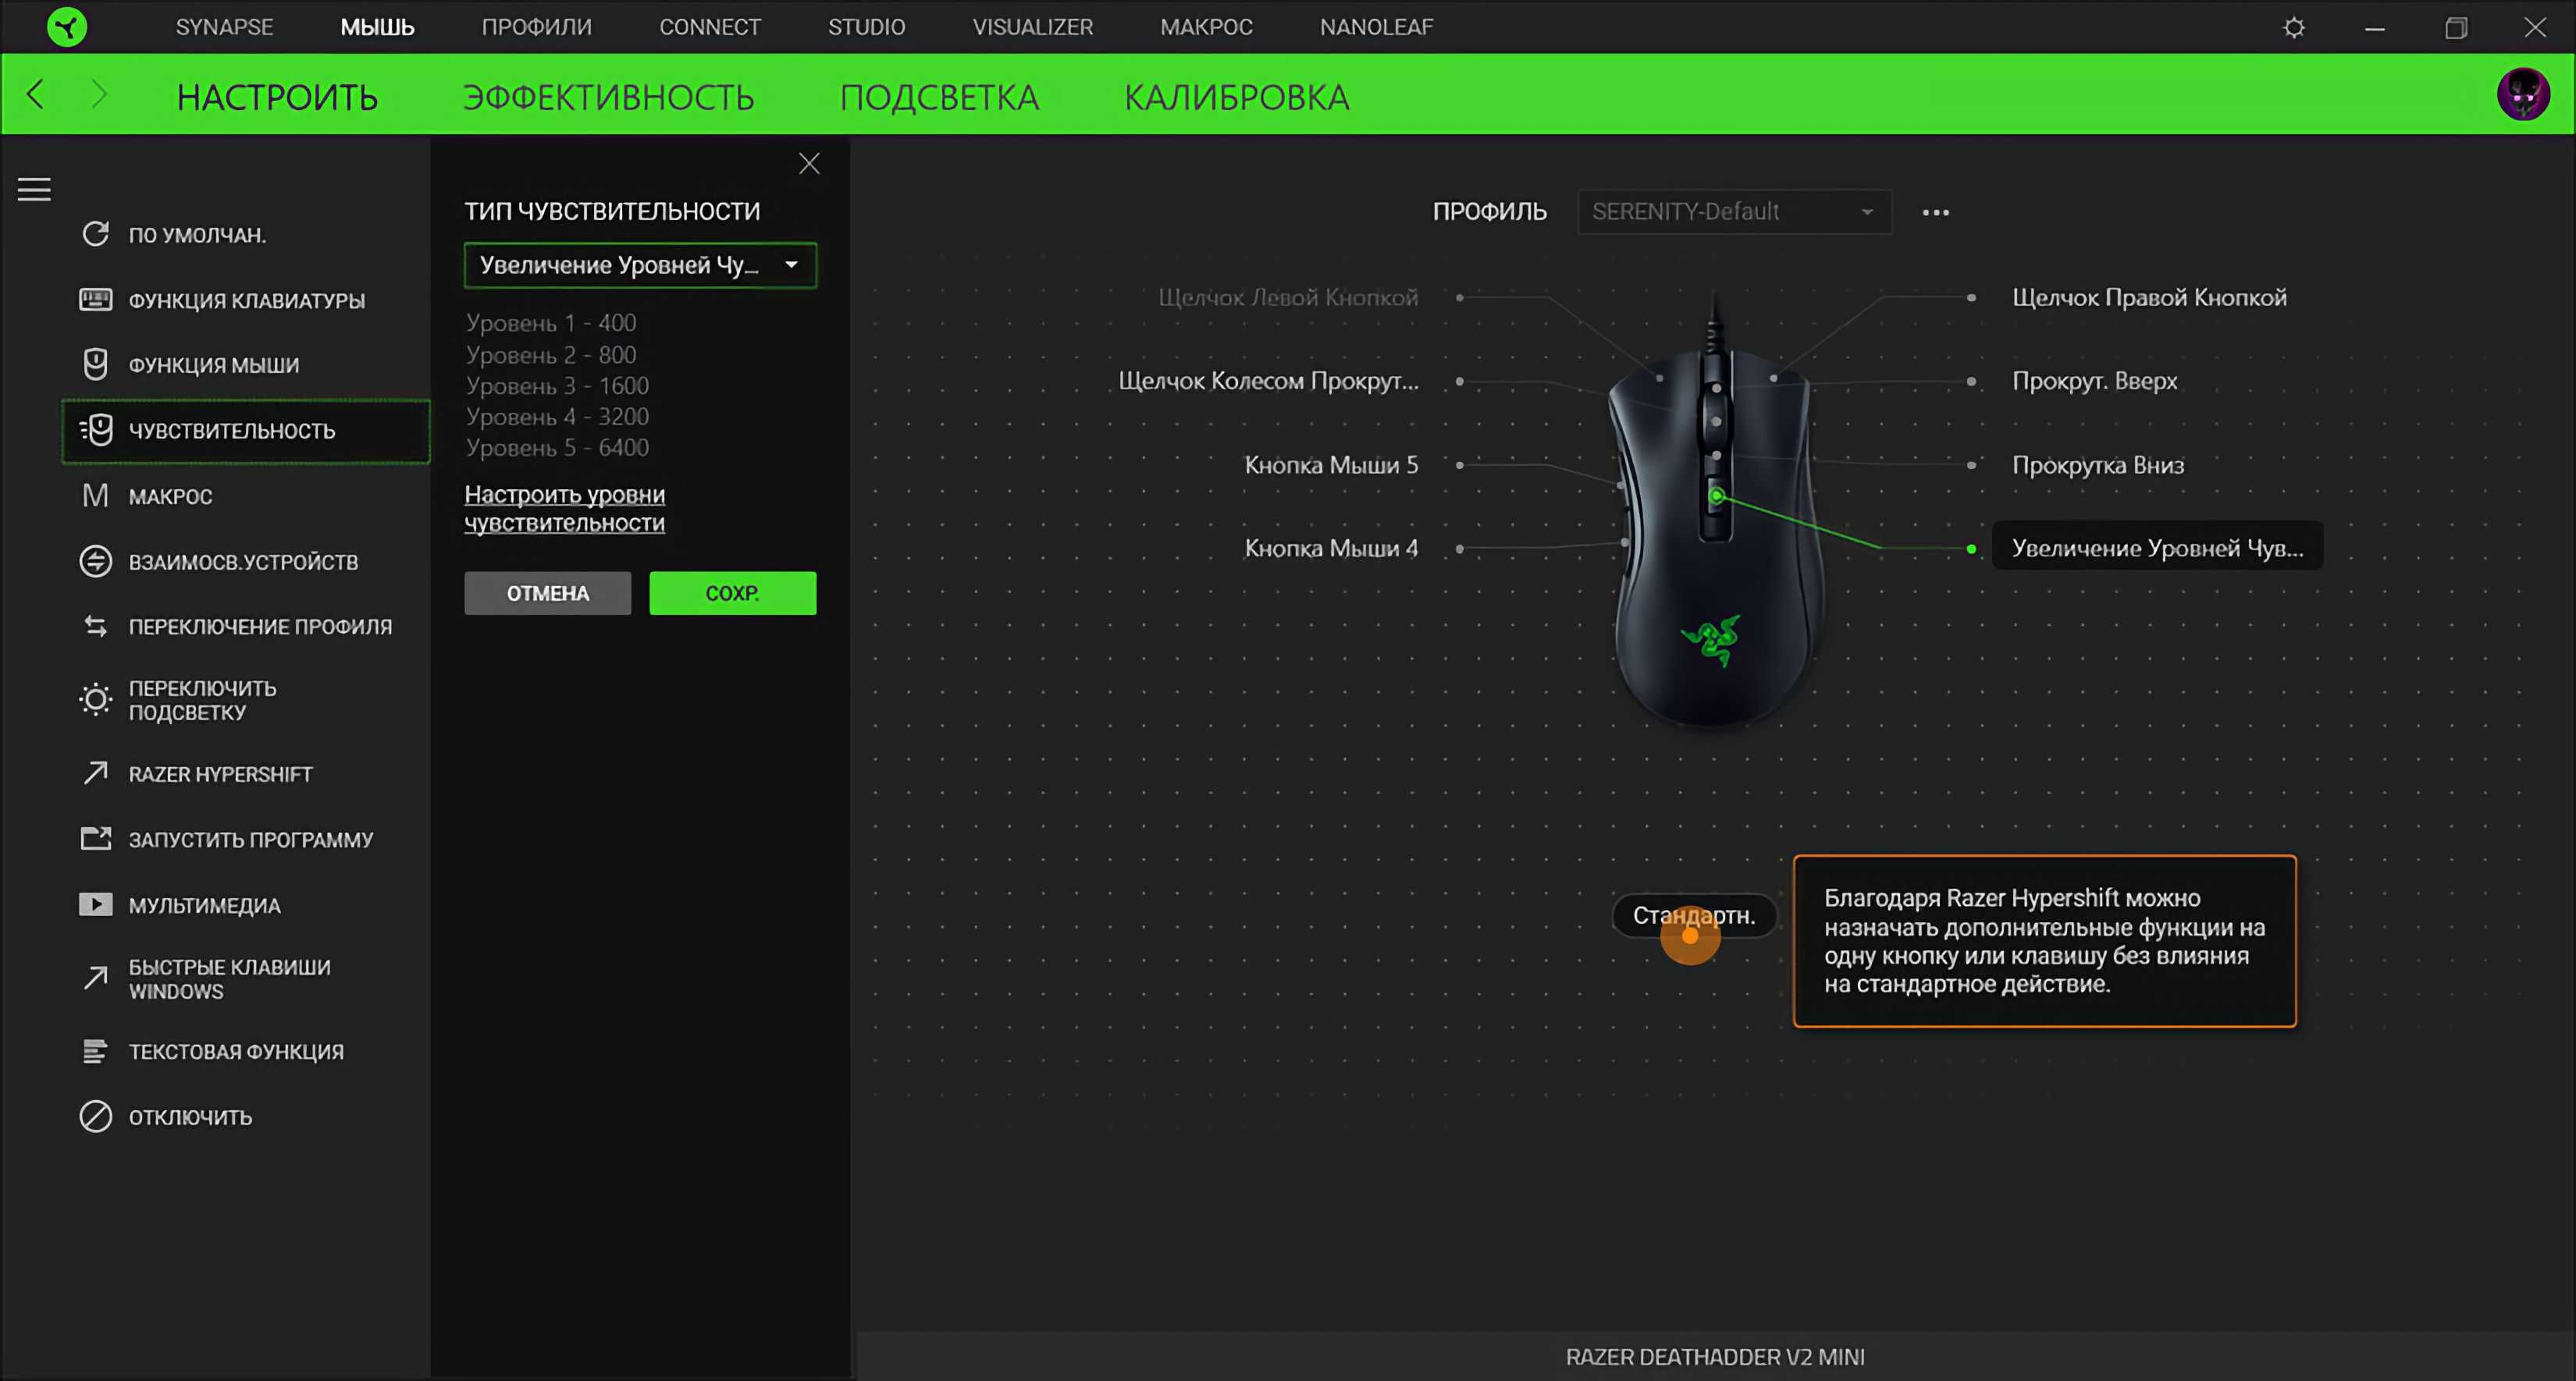
Task: Click the ОТМЕНА button
Action: tap(547, 592)
